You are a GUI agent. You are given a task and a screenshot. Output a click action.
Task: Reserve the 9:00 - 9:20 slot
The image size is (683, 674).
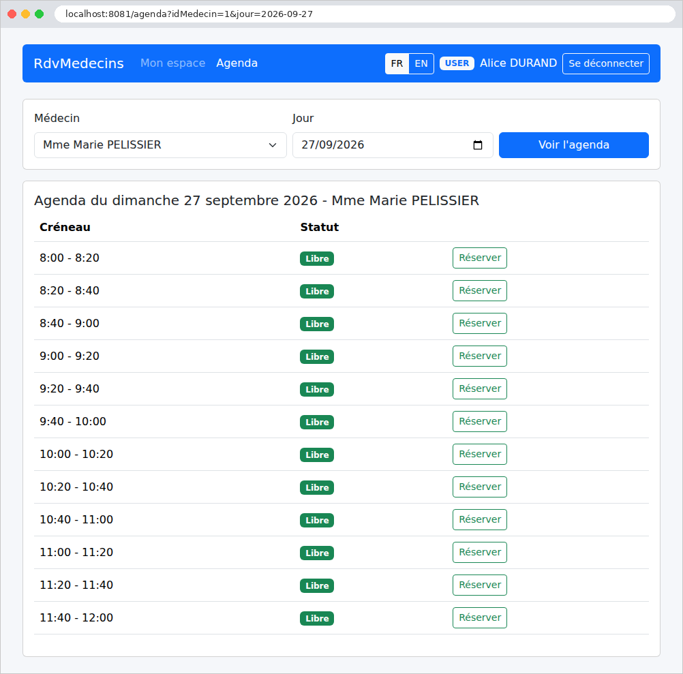click(480, 356)
